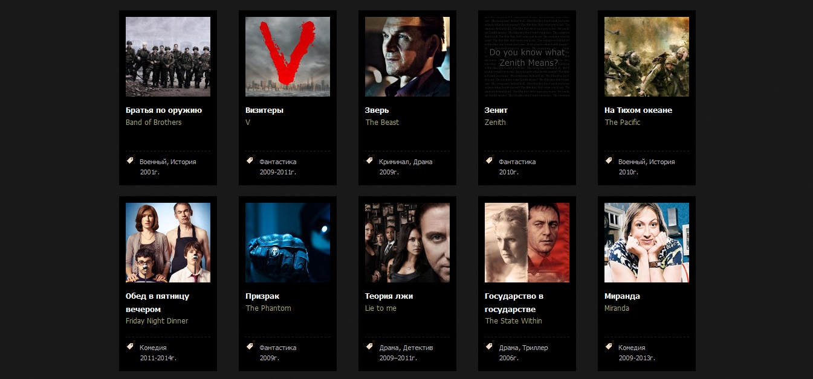
Task: Open the title link Зверь
Action: (x=377, y=110)
